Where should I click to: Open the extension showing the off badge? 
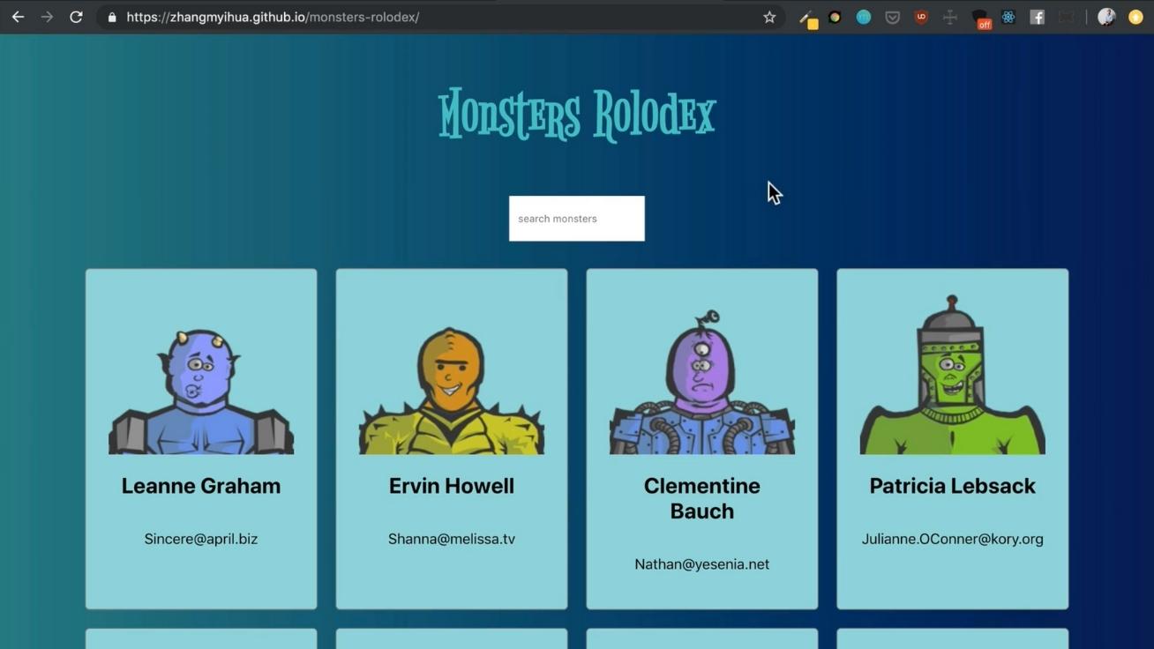[981, 19]
